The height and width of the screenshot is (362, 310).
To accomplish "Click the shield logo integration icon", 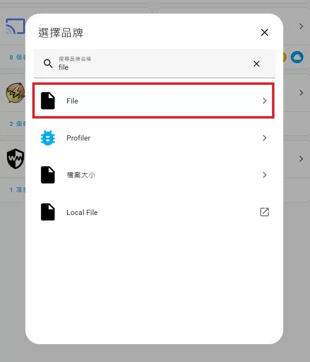I will pyautogui.click(x=15, y=159).
